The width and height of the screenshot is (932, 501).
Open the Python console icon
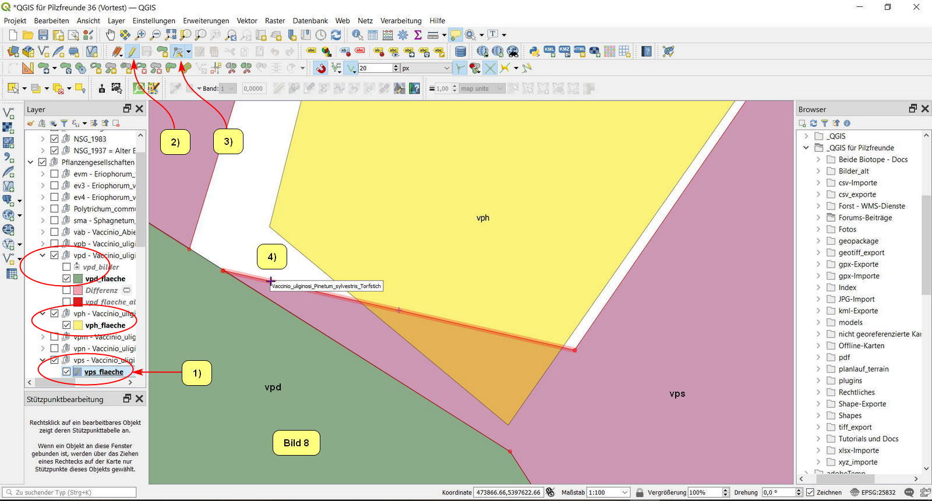point(534,52)
